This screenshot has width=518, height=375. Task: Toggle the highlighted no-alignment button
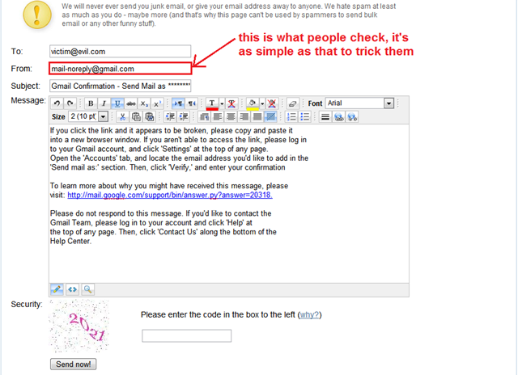click(x=270, y=116)
